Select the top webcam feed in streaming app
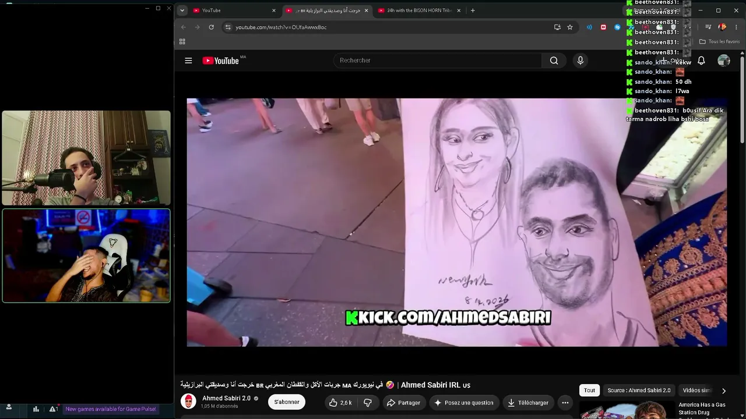The image size is (746, 419). click(86, 158)
